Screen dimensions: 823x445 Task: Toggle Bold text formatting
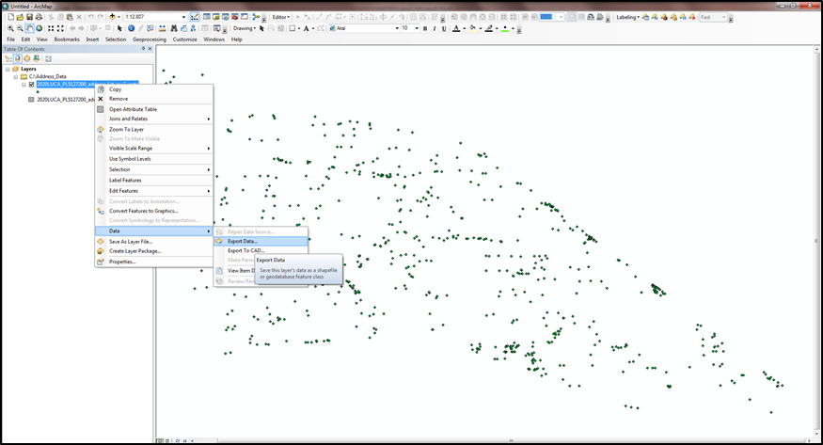[424, 28]
